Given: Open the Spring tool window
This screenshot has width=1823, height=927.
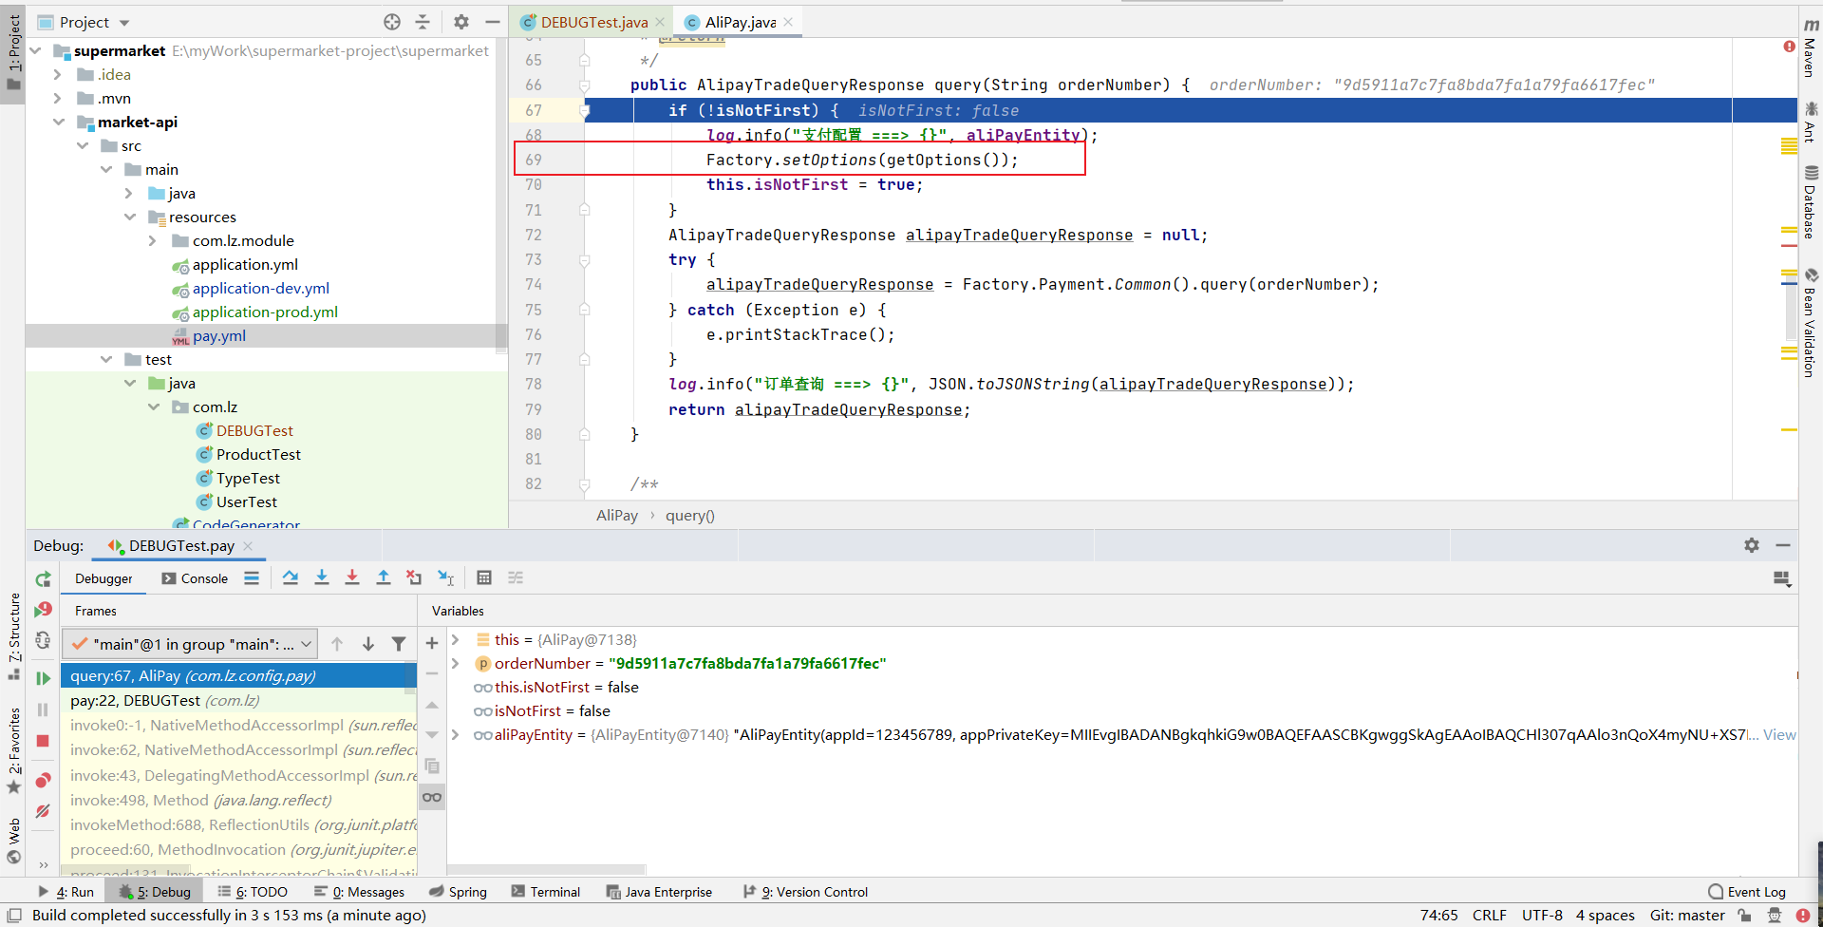Looking at the screenshot, I should (x=458, y=892).
